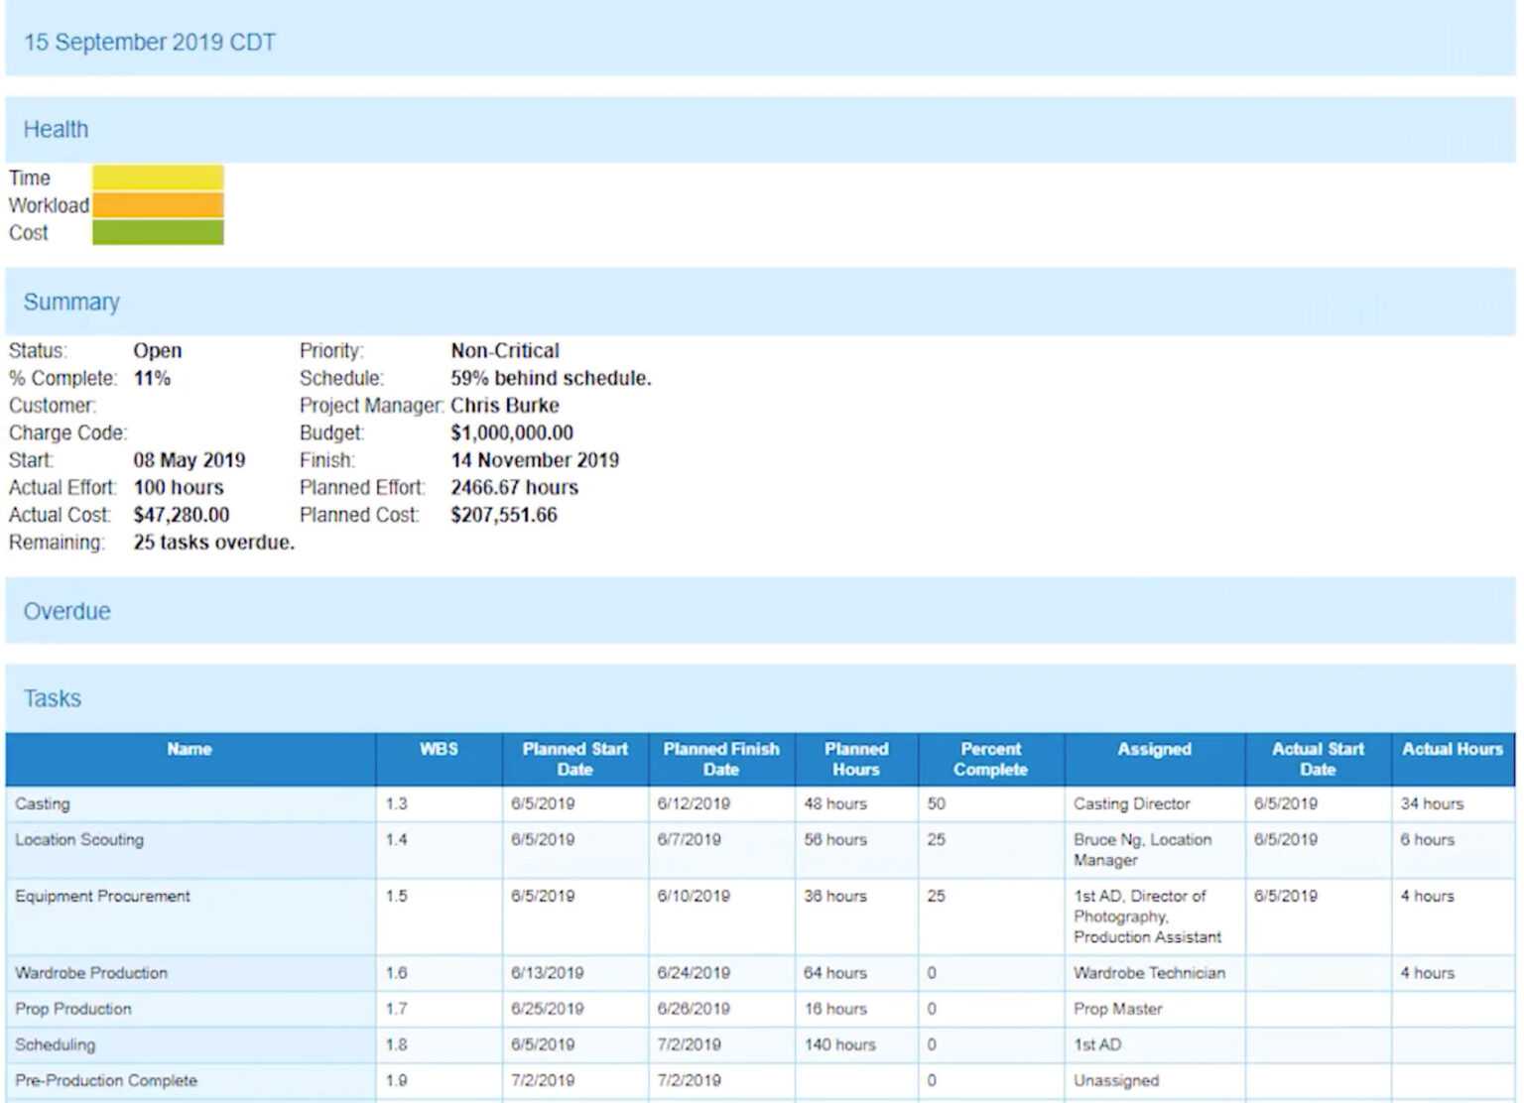Sort by the Percent Complete column
Image resolution: width=1524 pixels, height=1103 pixels.
click(x=990, y=759)
